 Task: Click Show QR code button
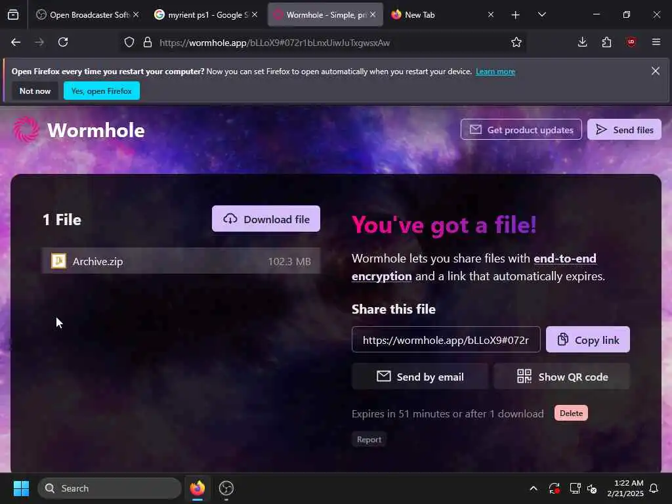pyautogui.click(x=562, y=377)
